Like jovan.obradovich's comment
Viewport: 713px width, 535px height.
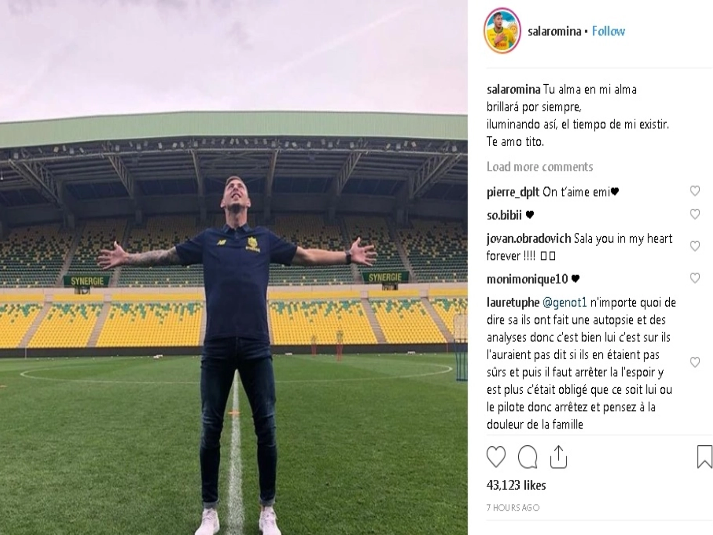(x=695, y=246)
